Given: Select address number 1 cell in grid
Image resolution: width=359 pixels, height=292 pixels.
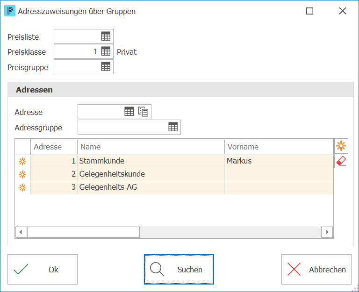Looking at the screenshot, I should pos(54,161).
